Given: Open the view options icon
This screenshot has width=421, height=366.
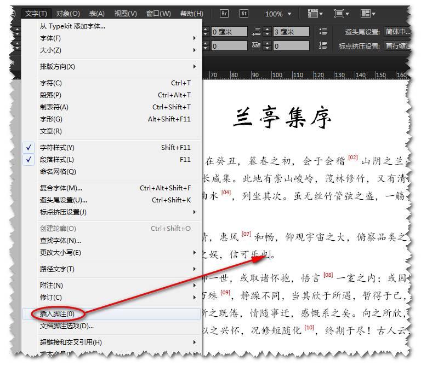Looking at the screenshot, I should (315, 13).
